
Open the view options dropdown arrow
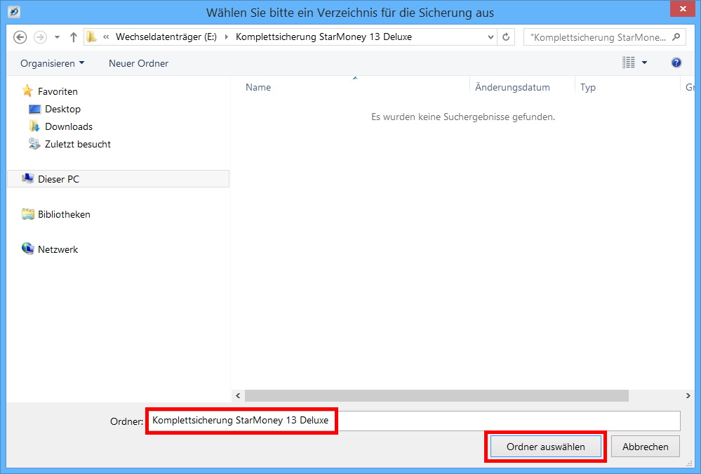point(645,63)
